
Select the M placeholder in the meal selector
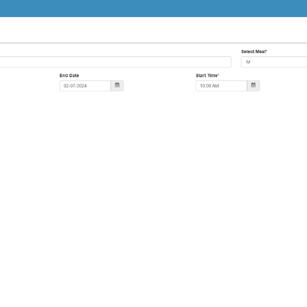coord(248,62)
